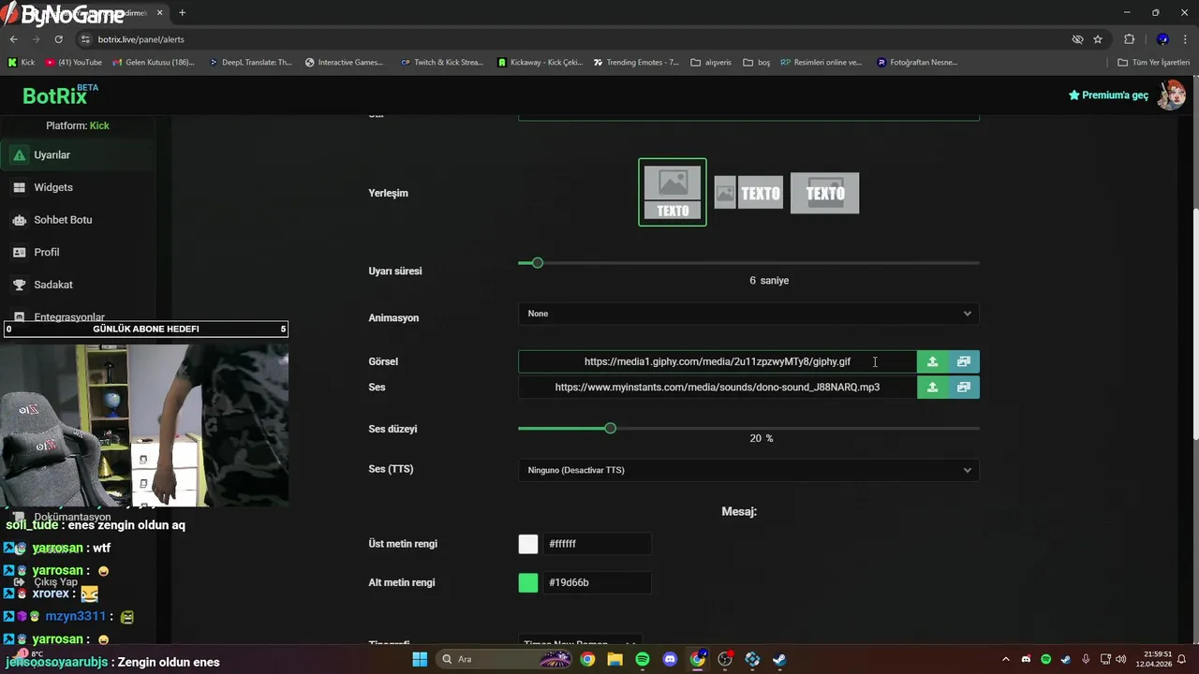Go back in browser
This screenshot has height=674, width=1199.
tap(14, 39)
